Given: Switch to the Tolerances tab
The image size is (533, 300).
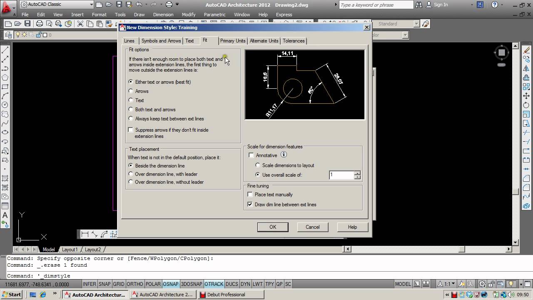Looking at the screenshot, I should click(x=294, y=41).
